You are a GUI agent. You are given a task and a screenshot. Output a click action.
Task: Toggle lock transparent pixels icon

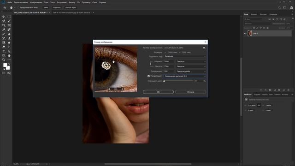pyautogui.click(x=254, y=28)
